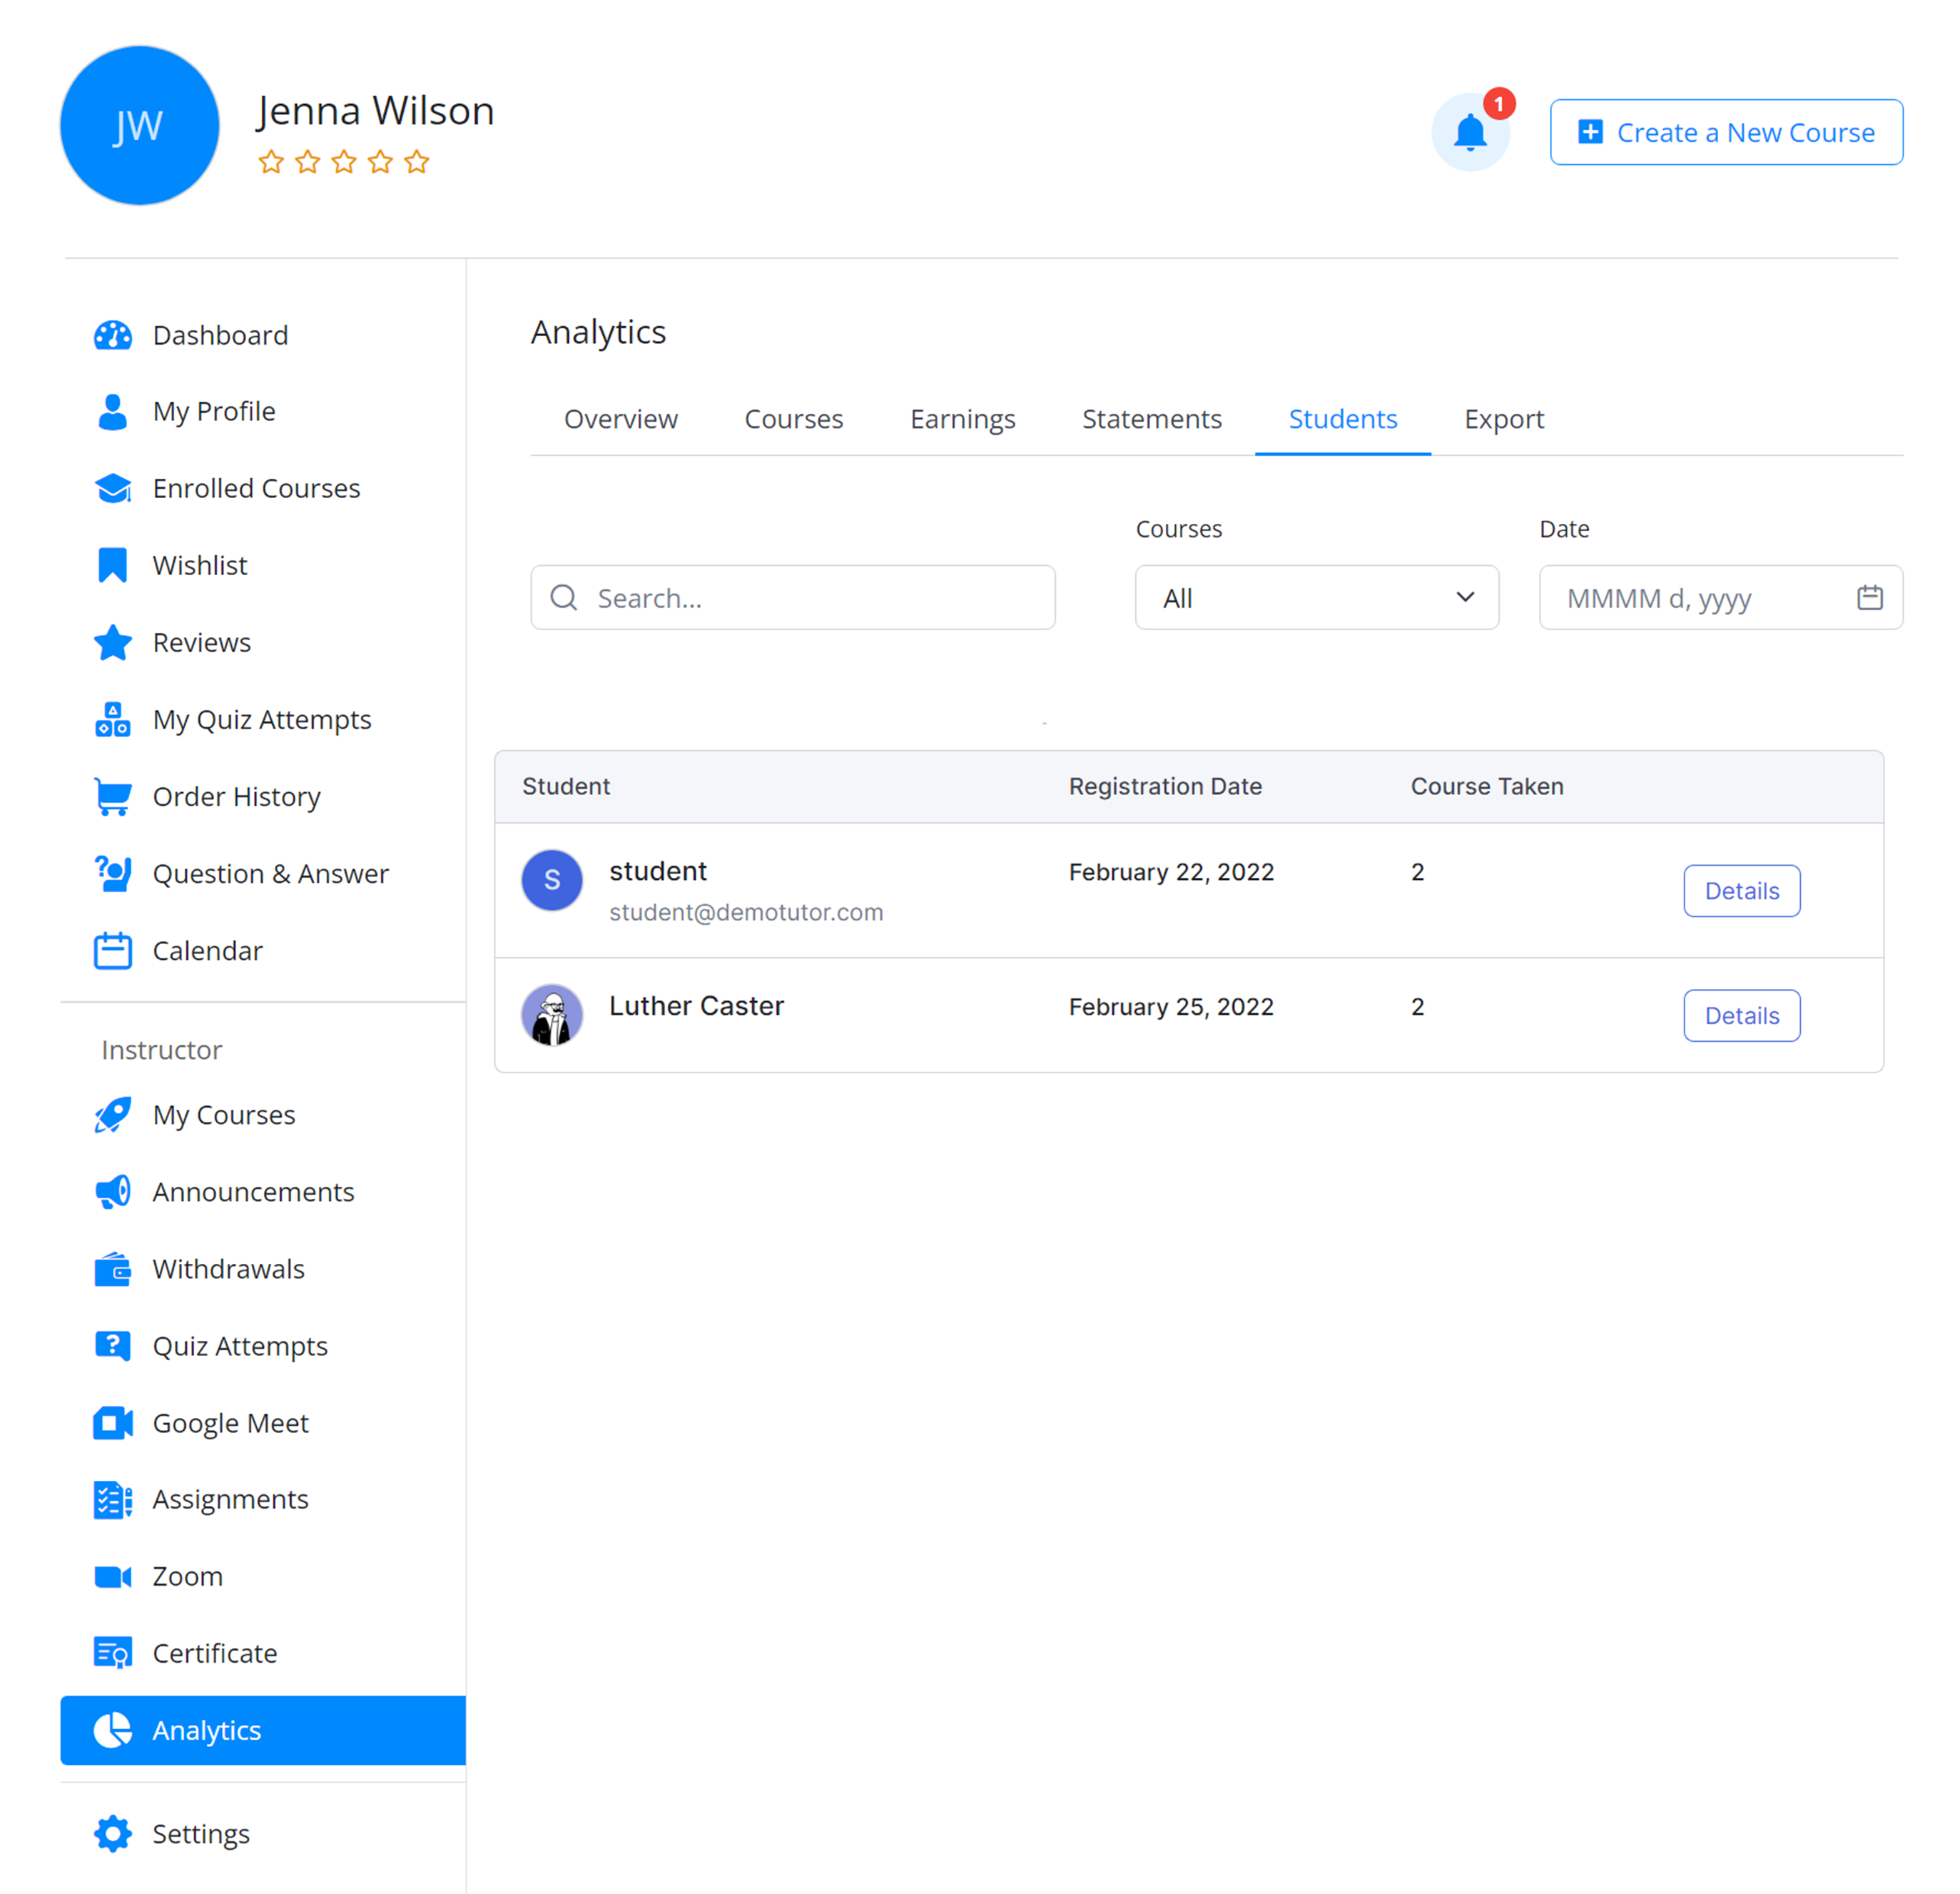The width and height of the screenshot is (1960, 1894).
Task: Switch to the Earnings tab
Action: pos(962,419)
